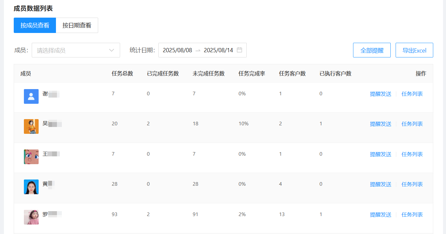The width and height of the screenshot is (446, 234).
Task: Switch to 按日期查看 tab
Action: coord(77,25)
